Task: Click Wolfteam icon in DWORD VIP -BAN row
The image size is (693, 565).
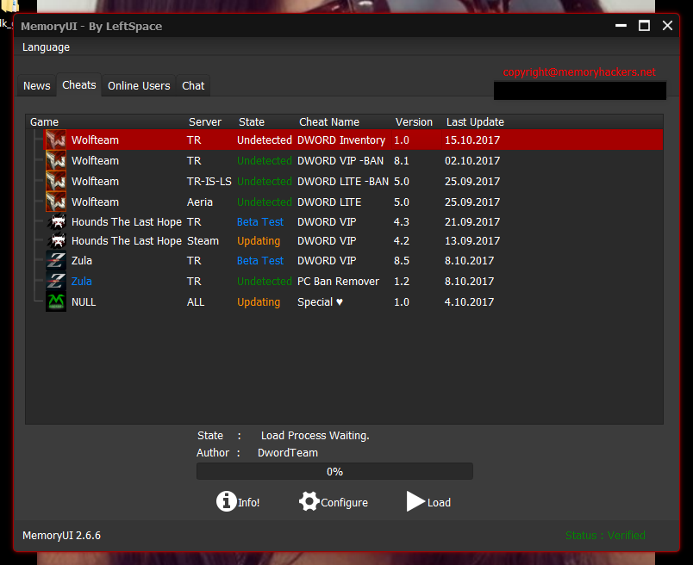Action: tap(56, 161)
